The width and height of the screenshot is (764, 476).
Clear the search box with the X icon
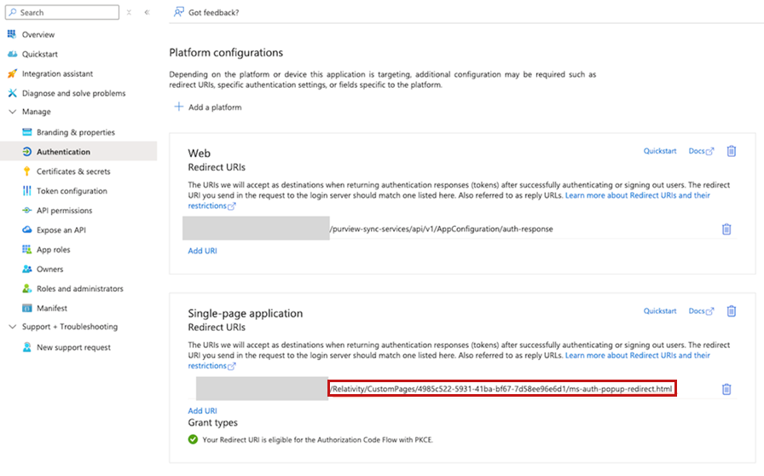click(x=129, y=12)
